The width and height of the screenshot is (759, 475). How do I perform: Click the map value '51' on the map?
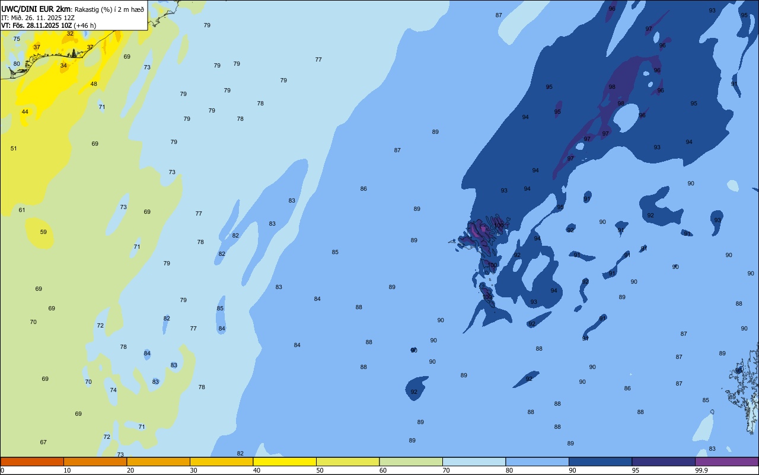click(x=14, y=149)
